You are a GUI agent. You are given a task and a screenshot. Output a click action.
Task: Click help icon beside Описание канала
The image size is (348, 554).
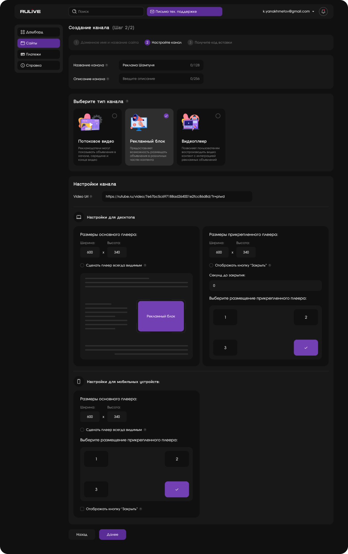108,79
